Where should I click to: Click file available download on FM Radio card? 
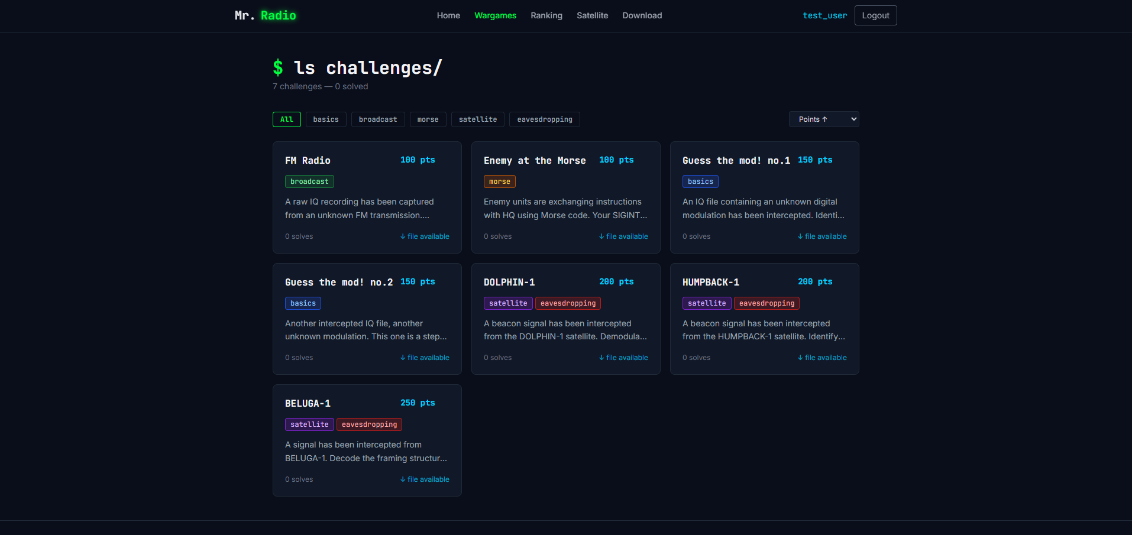[425, 236]
